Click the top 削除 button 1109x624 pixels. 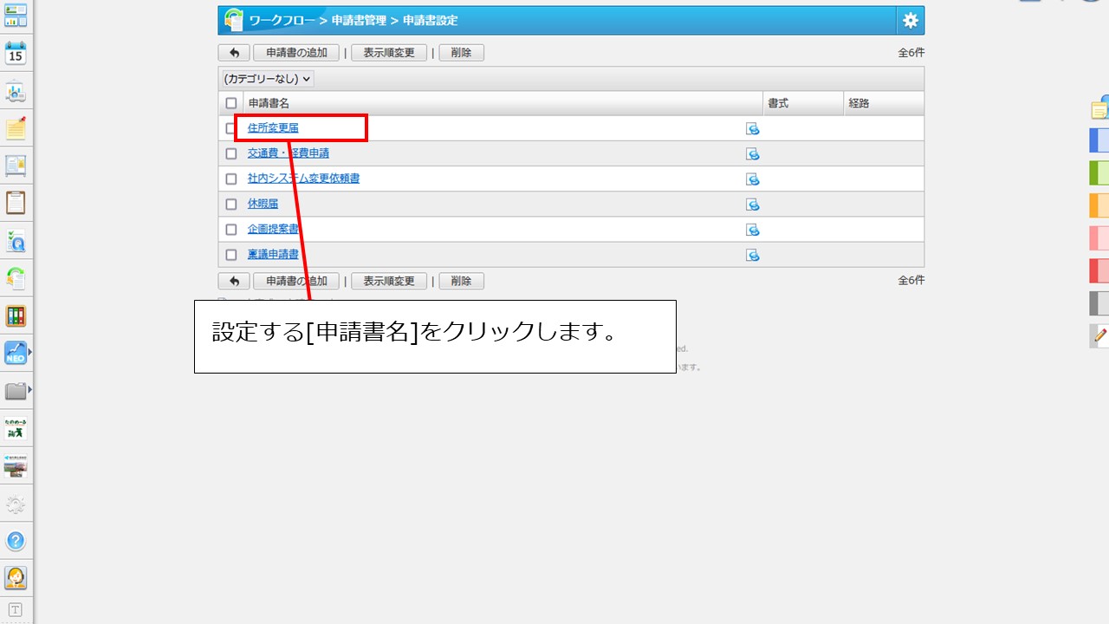click(462, 53)
